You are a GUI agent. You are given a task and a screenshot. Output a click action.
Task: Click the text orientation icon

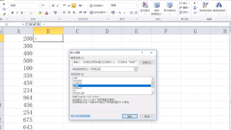click(80, 6)
